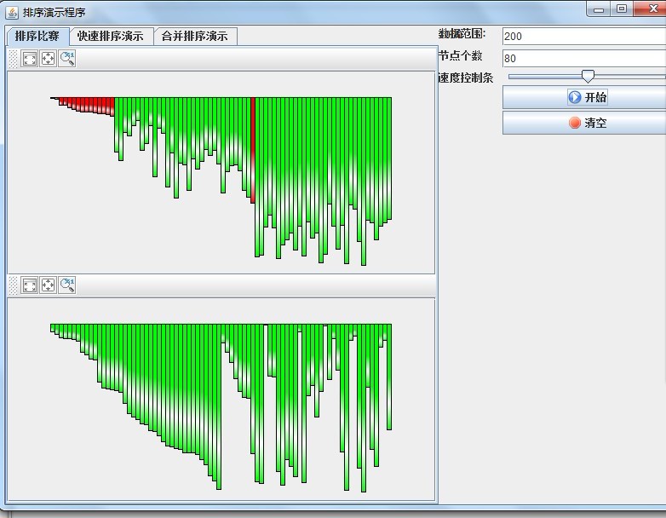Click the 数据范围 label
The height and width of the screenshot is (518, 666).
(462, 33)
